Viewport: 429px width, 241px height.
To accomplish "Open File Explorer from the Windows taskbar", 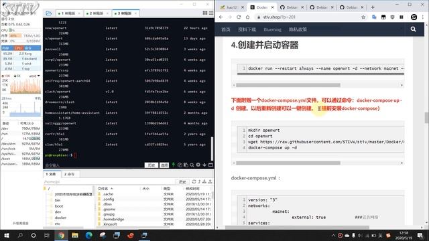I will (x=75, y=235).
